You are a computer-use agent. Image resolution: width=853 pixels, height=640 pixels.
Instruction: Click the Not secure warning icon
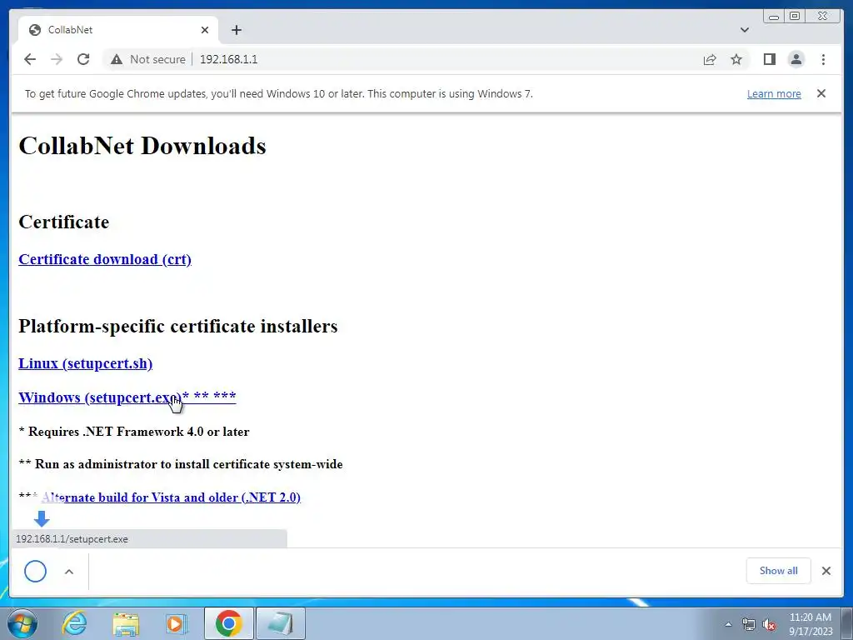[x=117, y=59]
